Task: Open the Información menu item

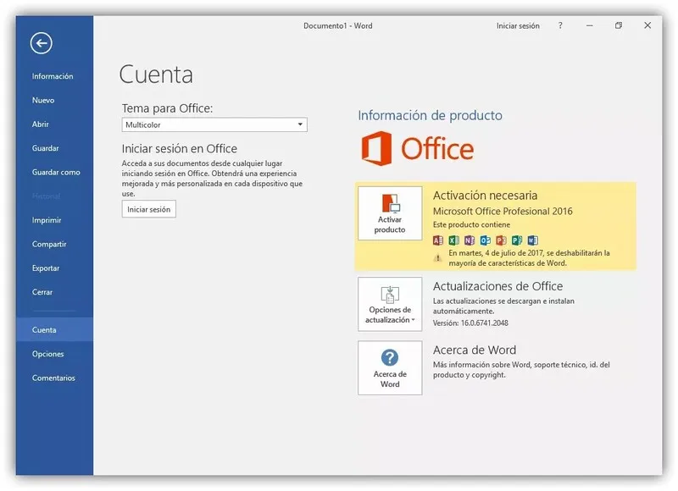Action: click(54, 76)
